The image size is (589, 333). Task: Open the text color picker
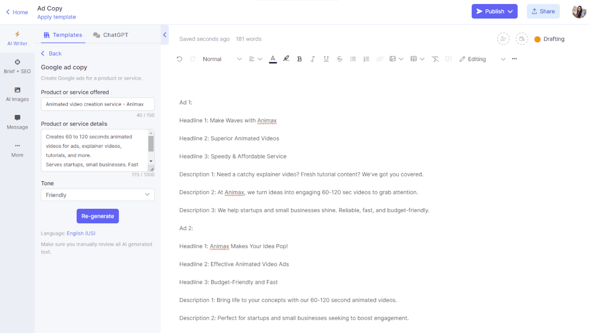pos(272,59)
